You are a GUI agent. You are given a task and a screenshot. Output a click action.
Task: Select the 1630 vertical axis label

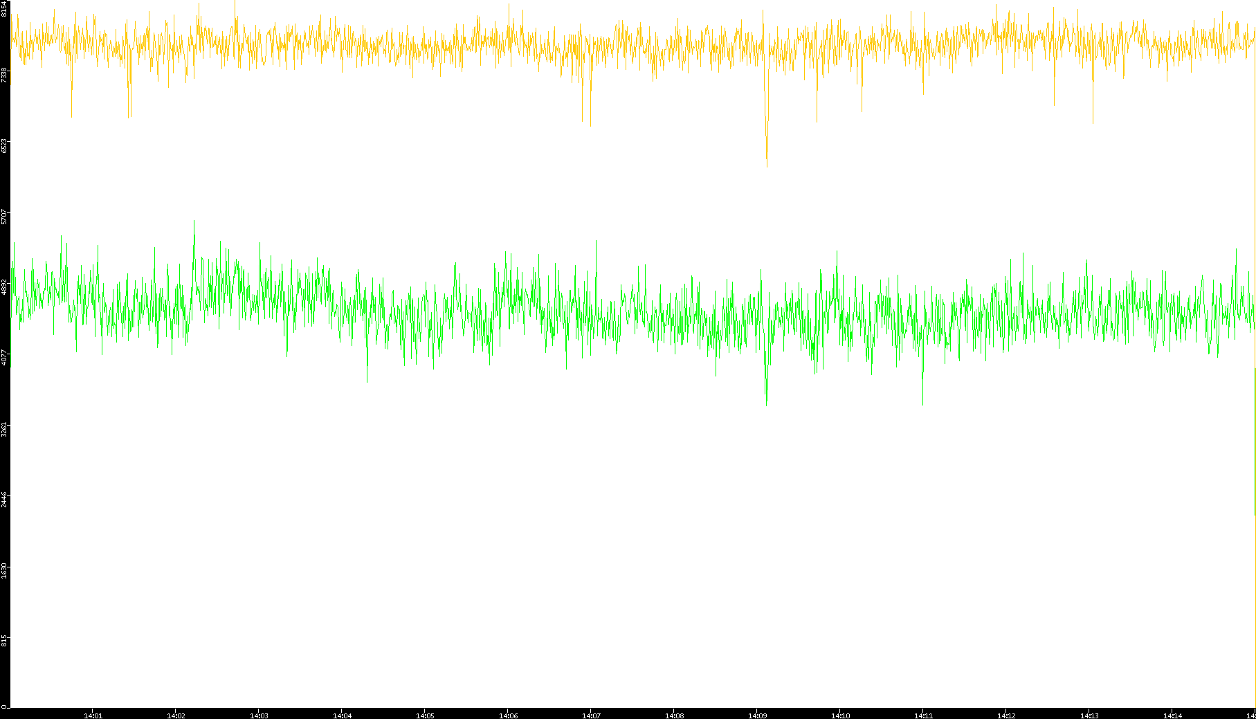(x=5, y=570)
